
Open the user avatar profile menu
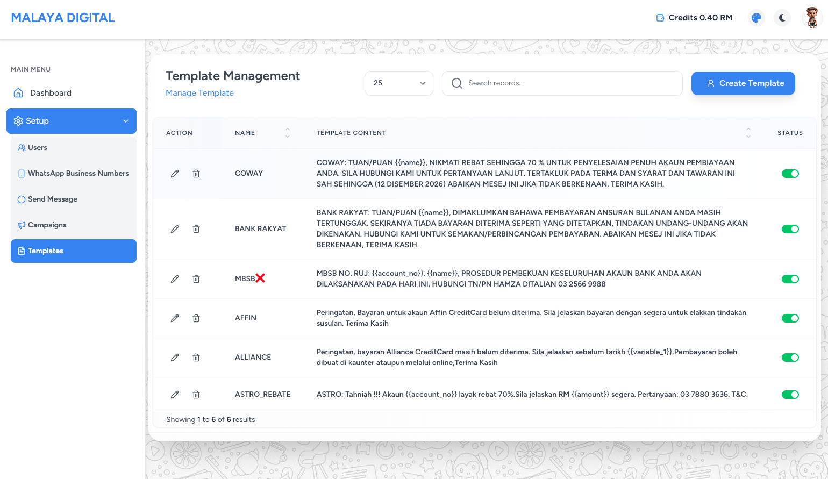(812, 18)
